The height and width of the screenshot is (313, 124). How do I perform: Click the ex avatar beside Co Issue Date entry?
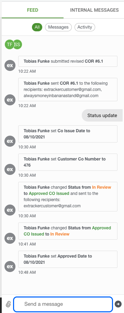10,141
